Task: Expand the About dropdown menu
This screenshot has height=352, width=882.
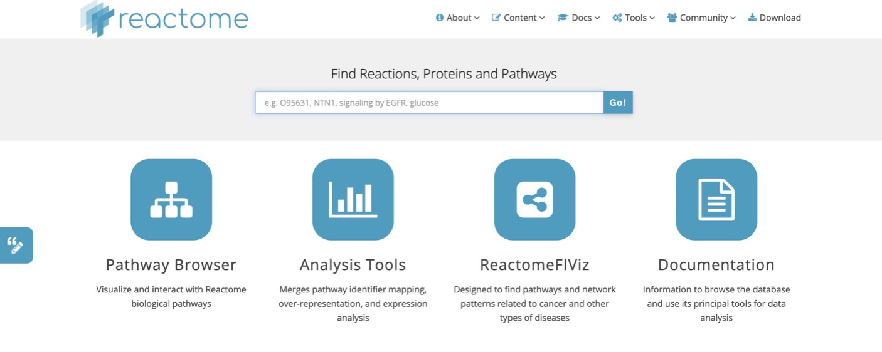Action: [x=458, y=18]
